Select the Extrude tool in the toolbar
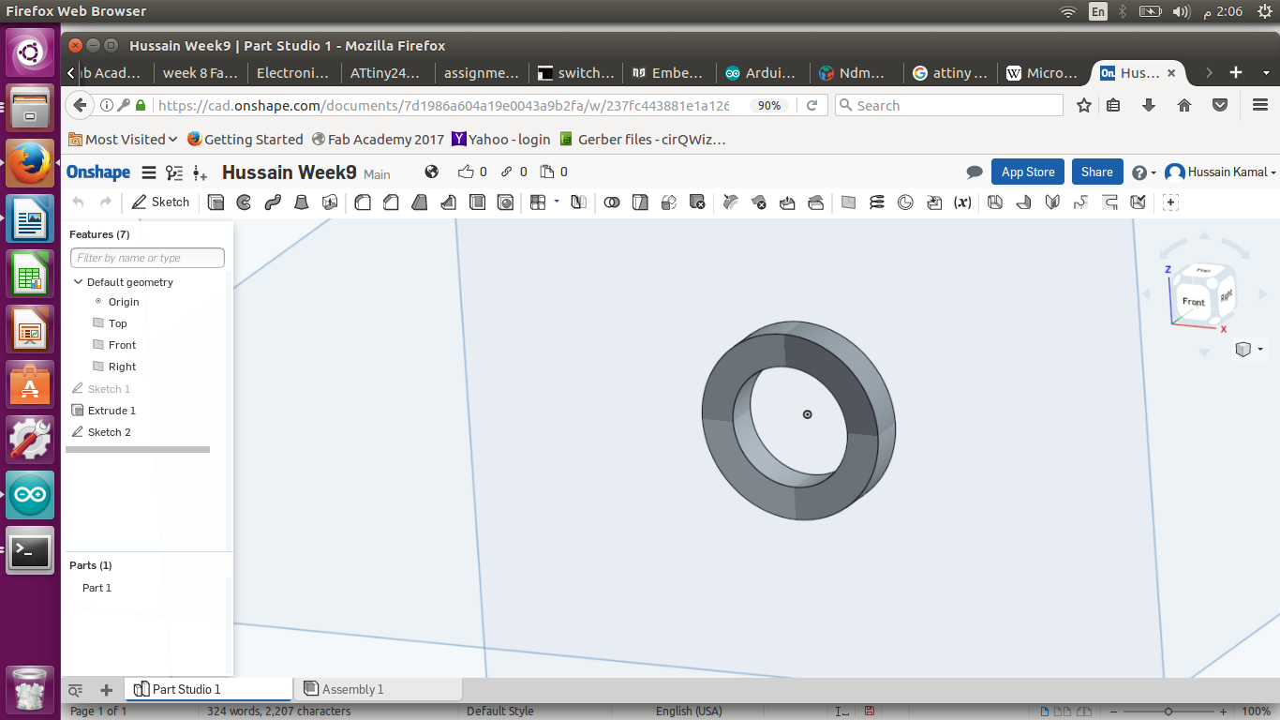The height and width of the screenshot is (720, 1280). tap(216, 202)
